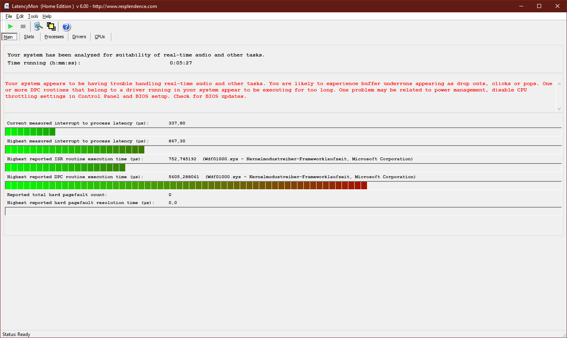Click the current latency value 337,80
This screenshot has height=338, width=567.
tap(177, 123)
